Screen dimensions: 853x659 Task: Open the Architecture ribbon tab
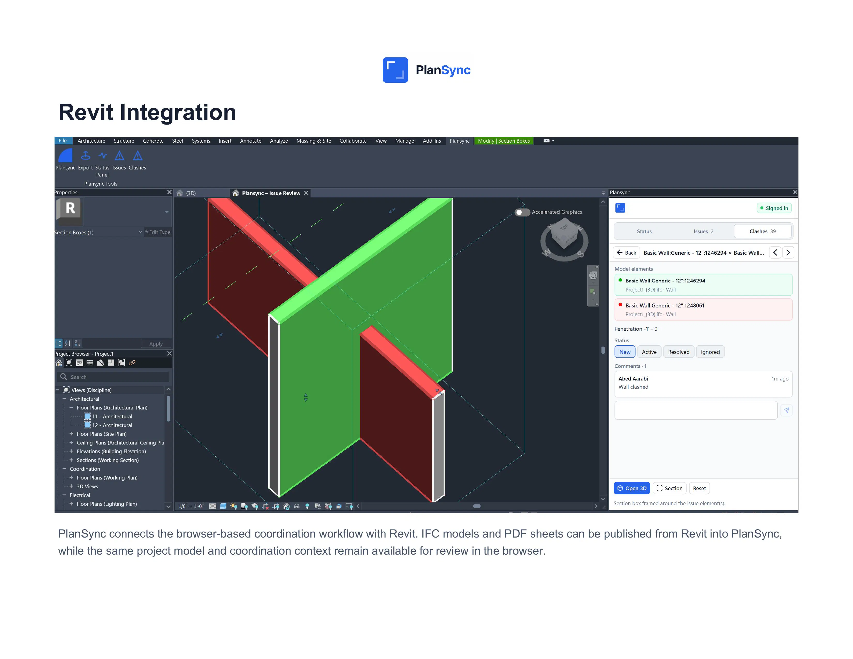coord(92,141)
